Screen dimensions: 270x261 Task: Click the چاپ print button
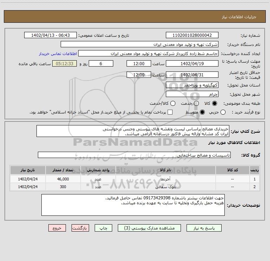coord(103,228)
